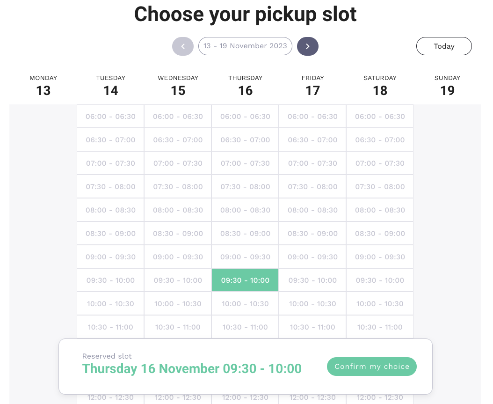Choose Tuesday 14 slot 10:30 - 11:00
Screen dimensions: 493x404
110,327
